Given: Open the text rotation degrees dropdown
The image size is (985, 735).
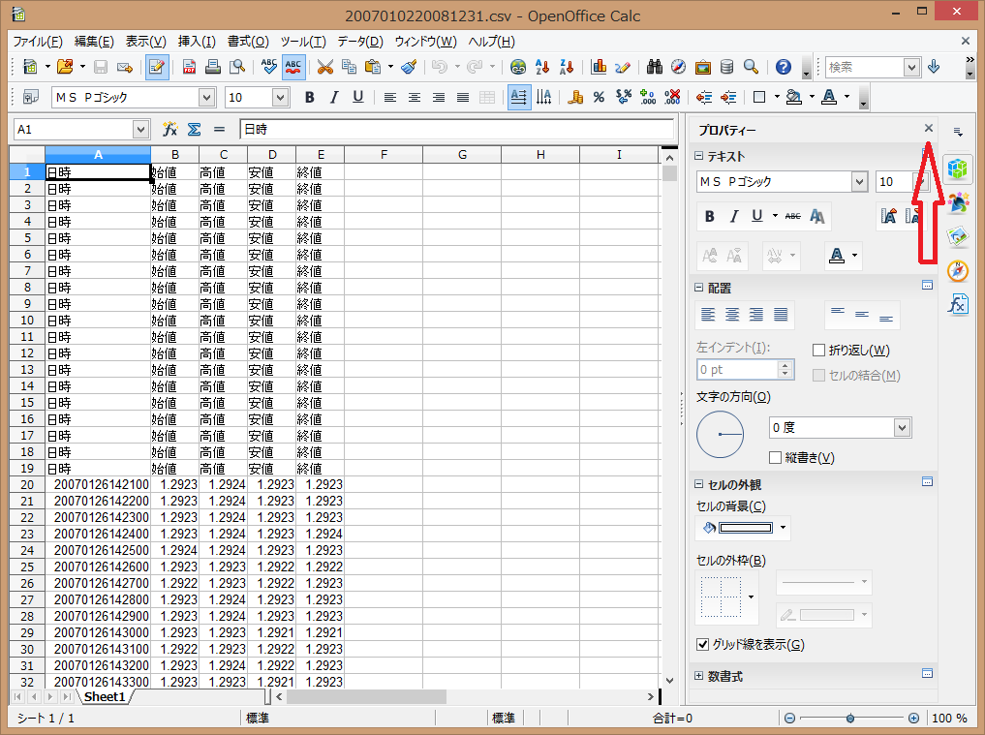Looking at the screenshot, I should [x=901, y=426].
